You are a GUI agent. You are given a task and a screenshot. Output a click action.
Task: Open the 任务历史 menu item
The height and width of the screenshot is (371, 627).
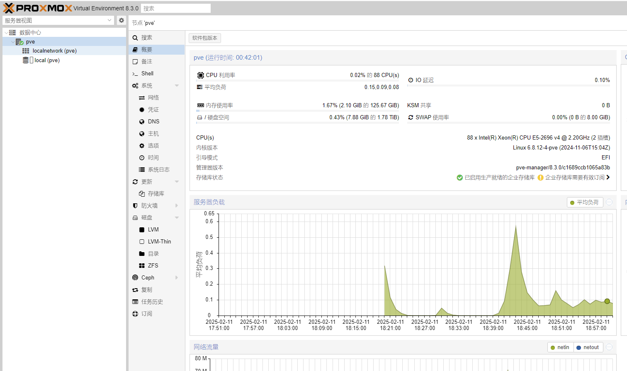pos(156,302)
